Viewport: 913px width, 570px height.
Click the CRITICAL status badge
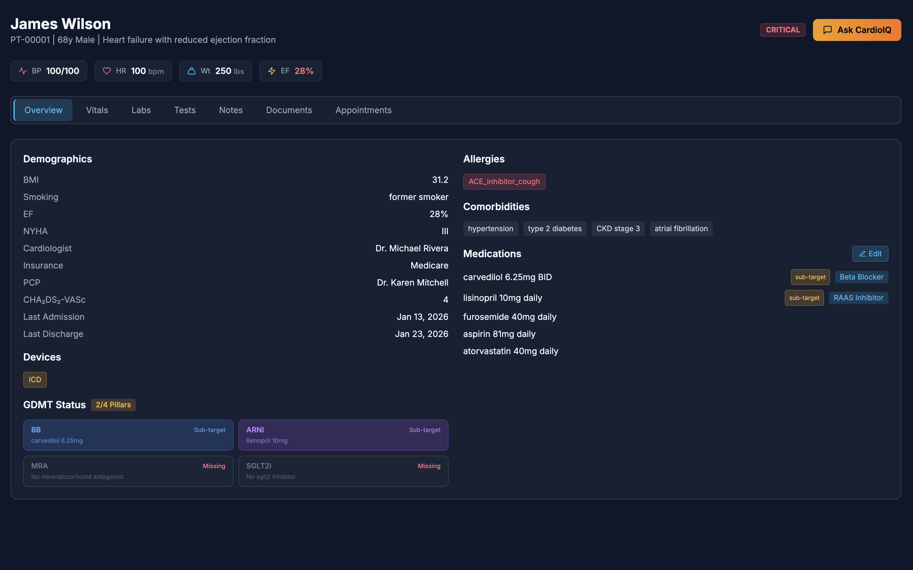tap(783, 30)
